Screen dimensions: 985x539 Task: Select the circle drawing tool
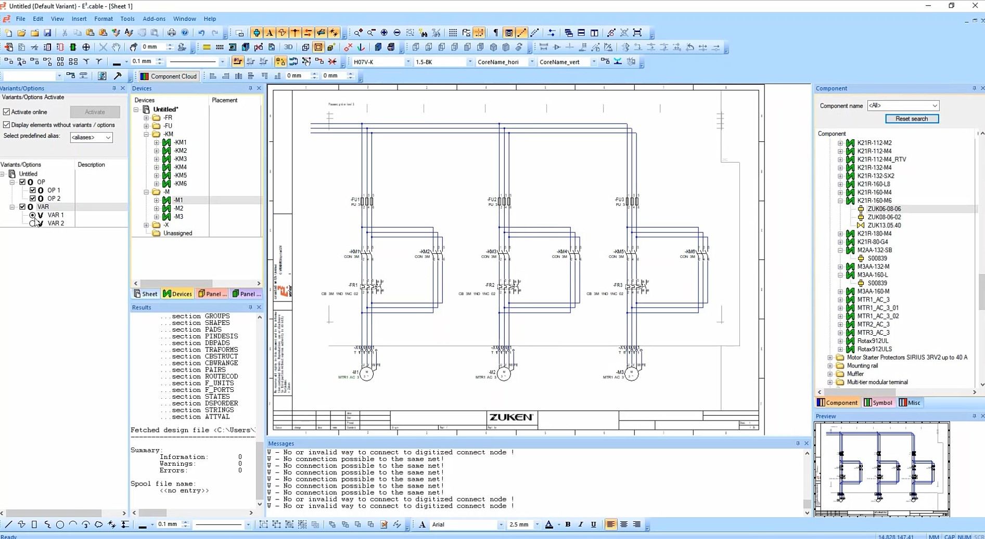pyautogui.click(x=60, y=524)
